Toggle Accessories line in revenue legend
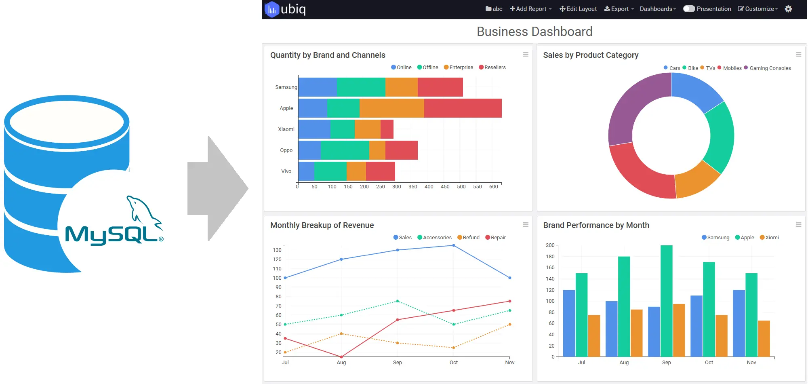The image size is (808, 384). [x=434, y=238]
